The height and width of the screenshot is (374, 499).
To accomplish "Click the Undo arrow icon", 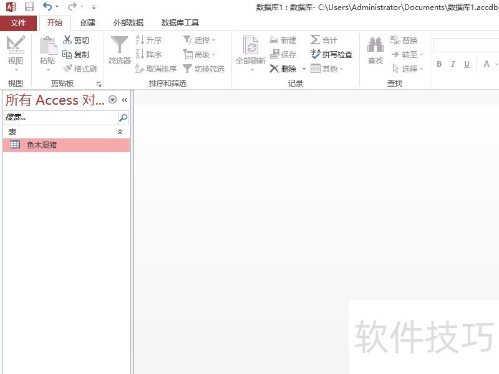I will pyautogui.click(x=47, y=7).
